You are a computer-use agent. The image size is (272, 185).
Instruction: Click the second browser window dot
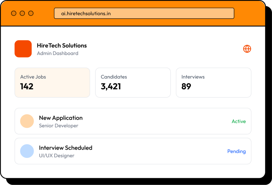(22, 13)
